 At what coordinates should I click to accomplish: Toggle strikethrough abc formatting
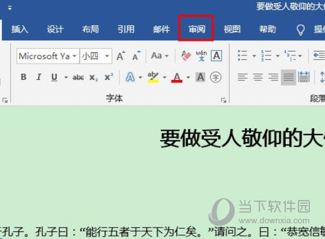78,77
